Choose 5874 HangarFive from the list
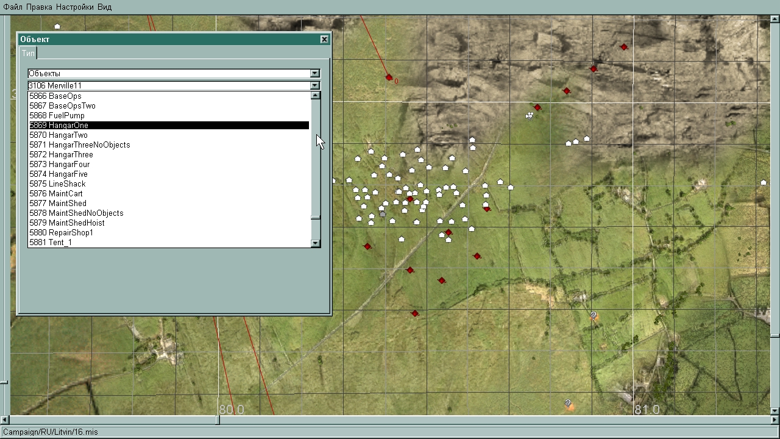The height and width of the screenshot is (439, 780). (x=169, y=174)
